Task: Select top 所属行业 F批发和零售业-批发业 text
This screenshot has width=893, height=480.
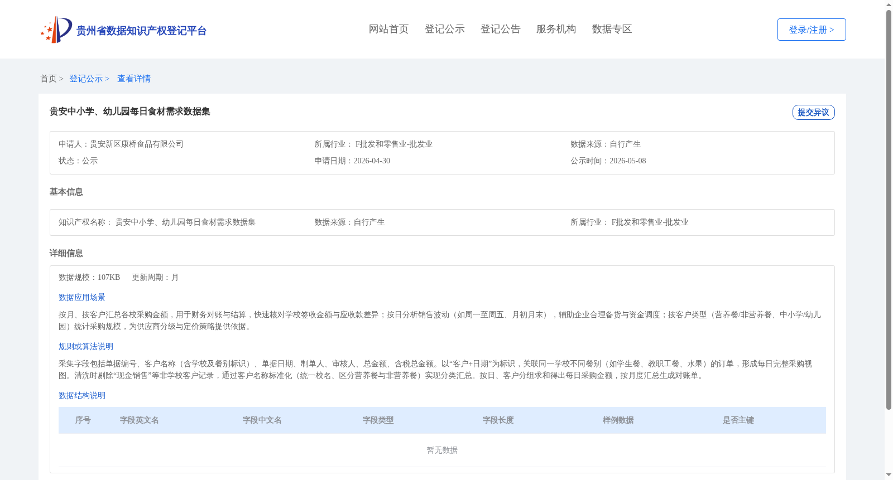Action: (373, 144)
